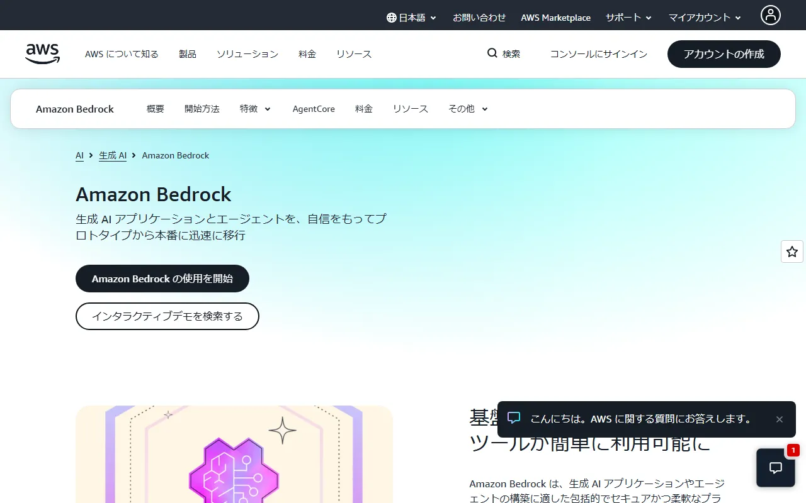806x503 pixels.
Task: Expand the マイアカウント dropdown
Action: 704,18
